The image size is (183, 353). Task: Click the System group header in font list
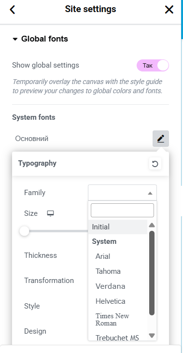pyautogui.click(x=104, y=241)
